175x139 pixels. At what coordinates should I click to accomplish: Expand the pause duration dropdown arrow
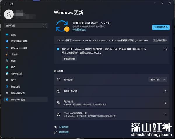tap(164, 80)
